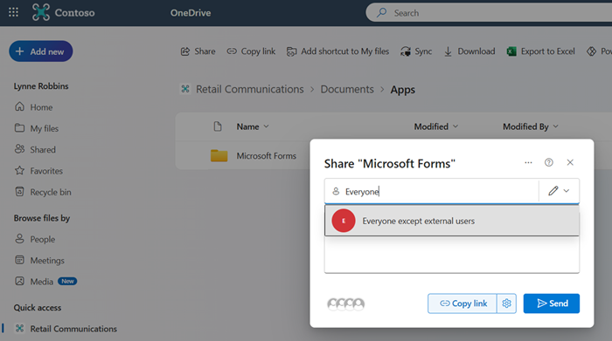This screenshot has width=612, height=341.
Task: Click the Everyone recipient input field
Action: (431, 191)
